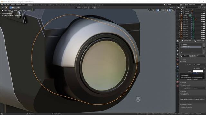Expand the Custom Properties panel
Viewport: 206px width, 115px height.
186,107
